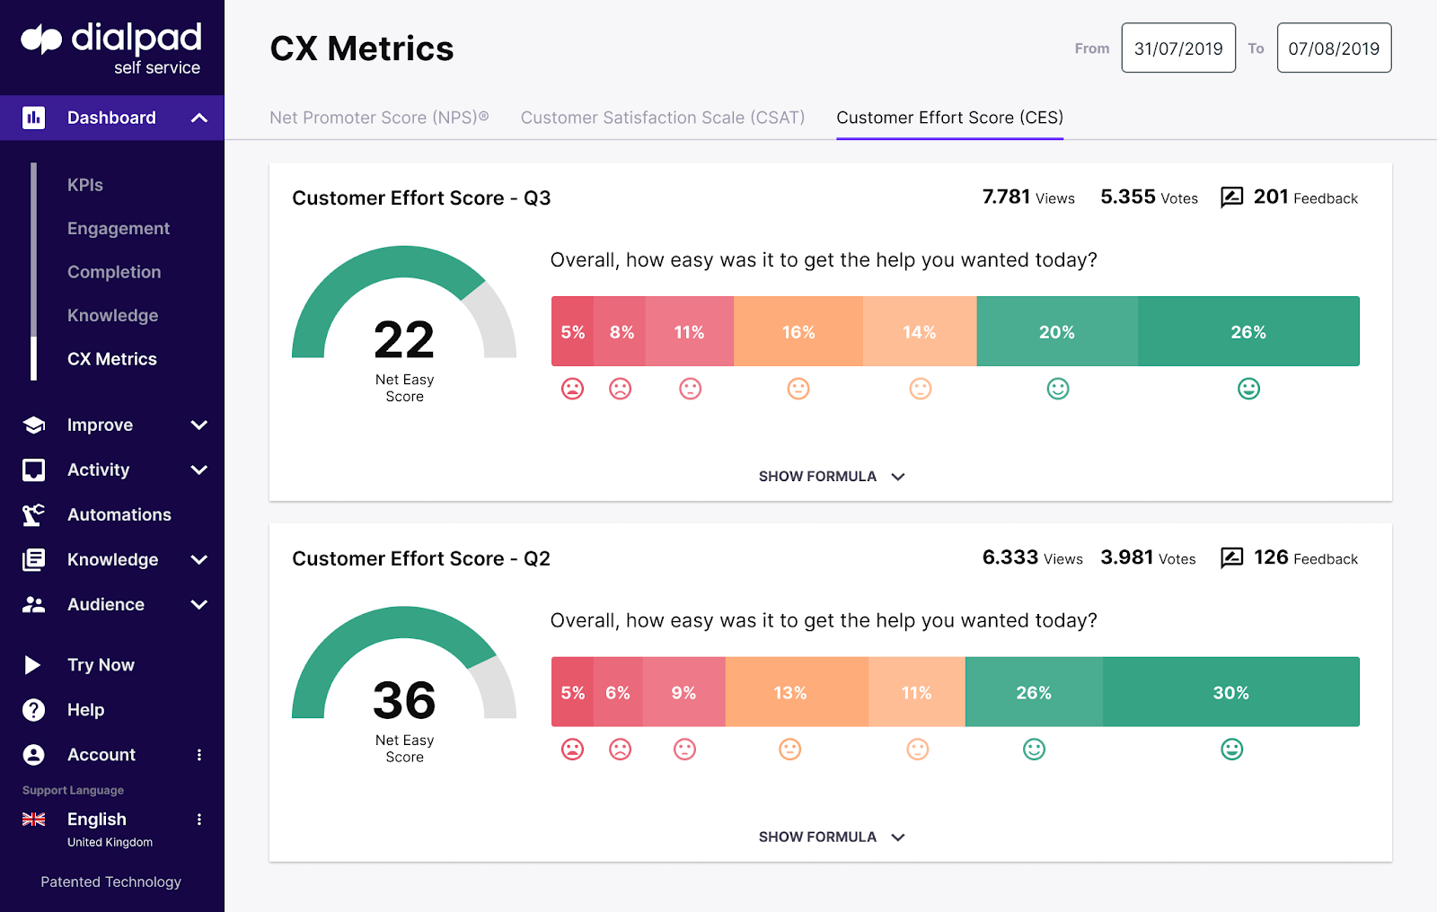Viewport: 1437px width, 912px height.
Task: Click the Q2 face under the 6% segment
Action: (x=621, y=750)
